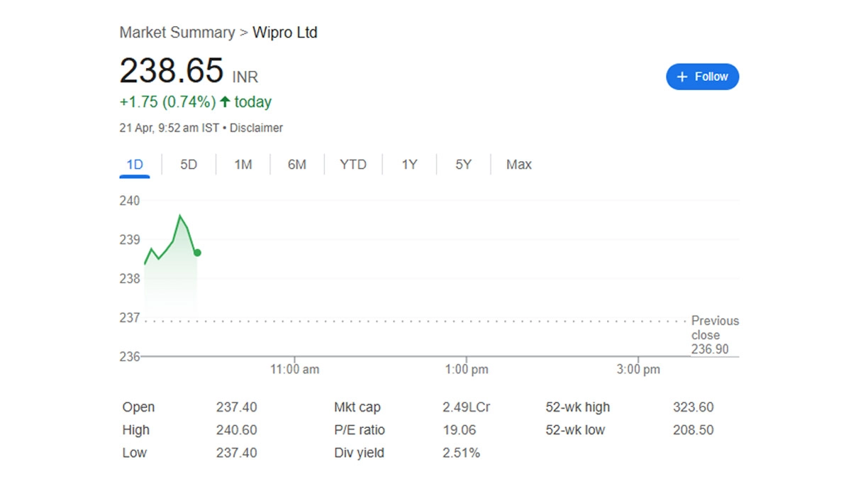The height and width of the screenshot is (479, 851).
Task: Open the 1M chart range tab
Action: tap(243, 165)
